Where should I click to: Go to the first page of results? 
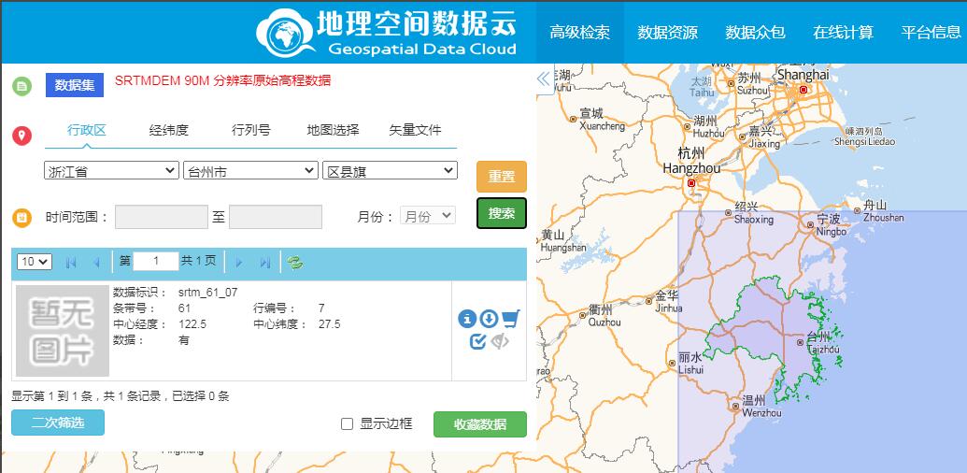tap(71, 263)
